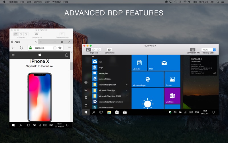Open the Maps app from the Start list
This screenshot has width=228, height=143.
coord(101,67)
